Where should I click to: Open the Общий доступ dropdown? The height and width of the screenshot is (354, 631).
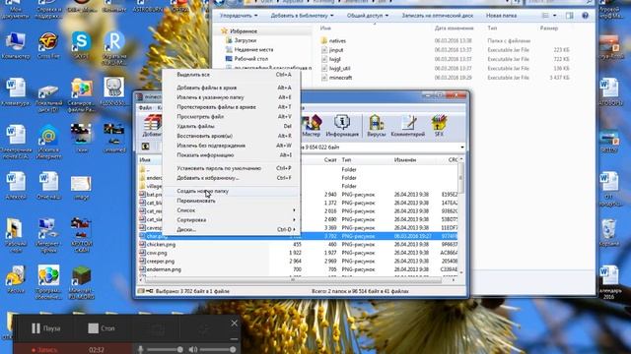pyautogui.click(x=368, y=16)
